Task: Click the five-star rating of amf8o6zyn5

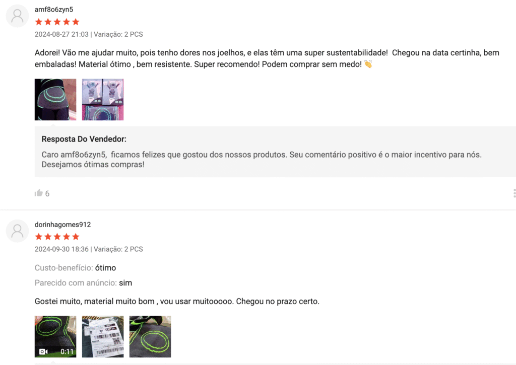Action: (57, 22)
